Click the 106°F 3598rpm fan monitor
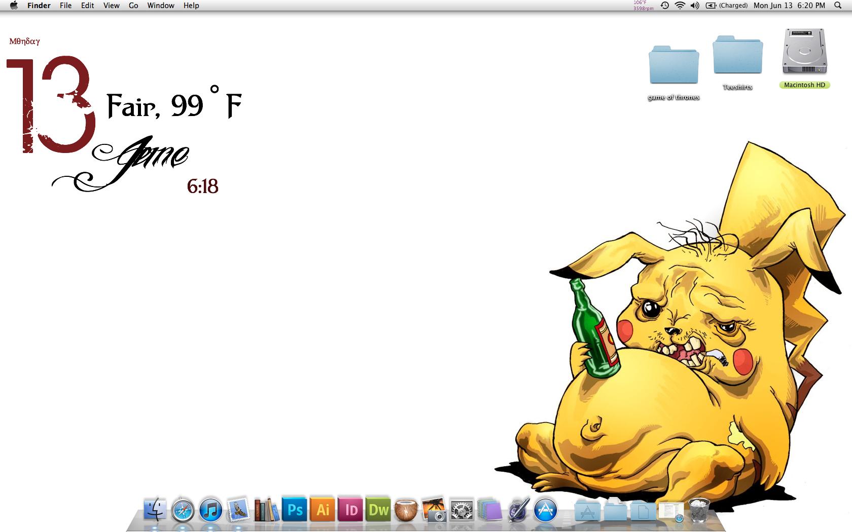 [643, 6]
